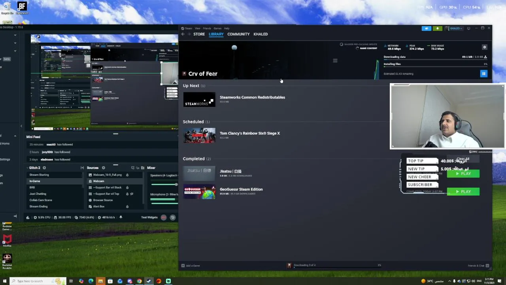The width and height of the screenshot is (506, 285).
Task: Go back with Steam's left arrow
Action: 183,34
